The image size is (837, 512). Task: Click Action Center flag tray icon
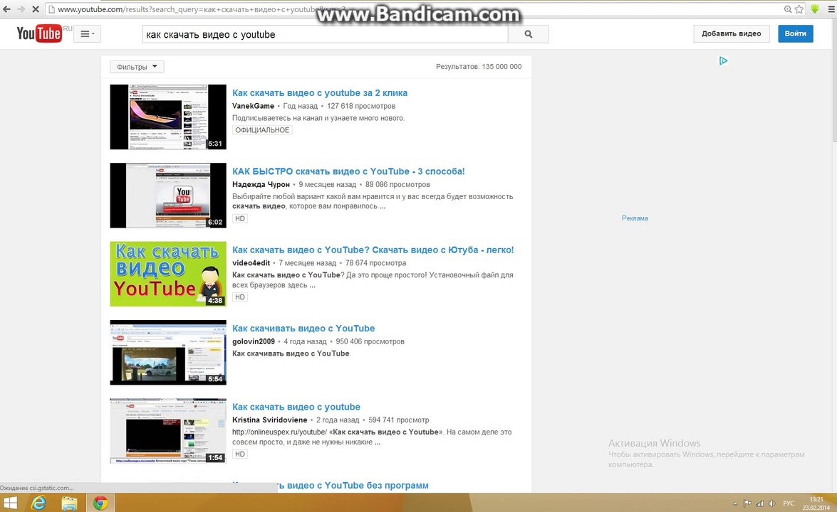747,503
